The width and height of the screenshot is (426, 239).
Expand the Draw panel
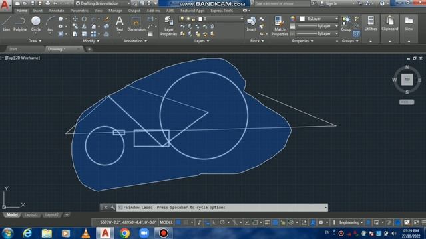[35, 41]
